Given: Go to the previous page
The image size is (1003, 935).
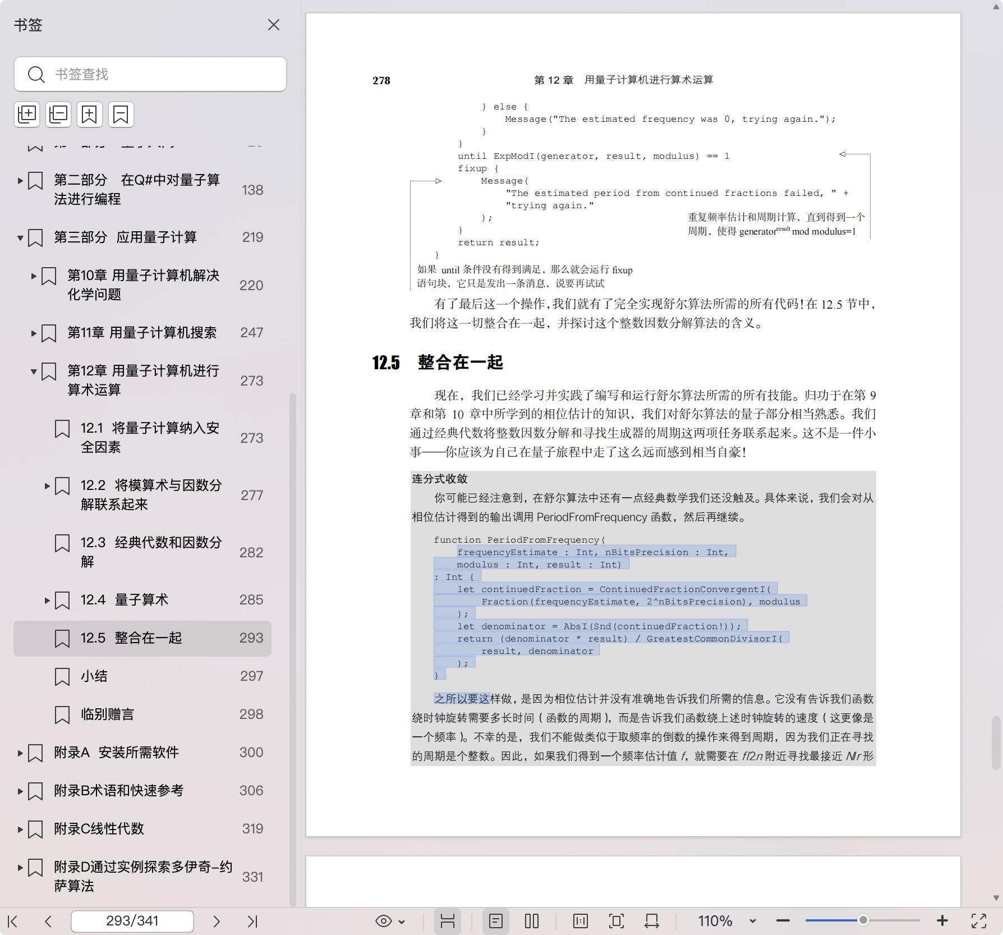Looking at the screenshot, I should click(x=48, y=921).
